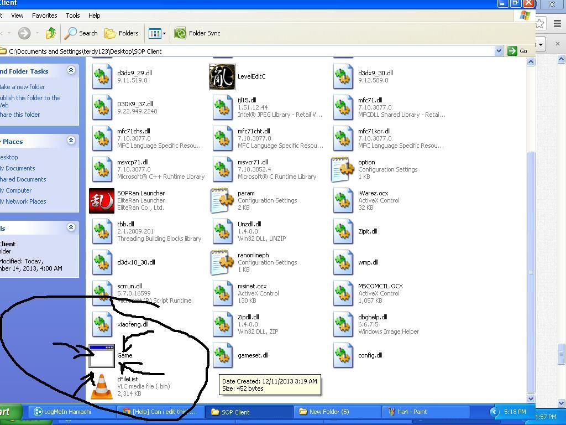Open the SOPRan Launcher red icon

[x=102, y=200]
